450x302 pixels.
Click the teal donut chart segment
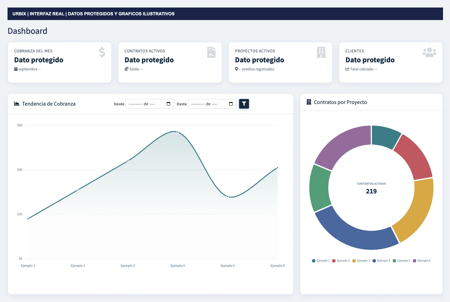(385, 136)
